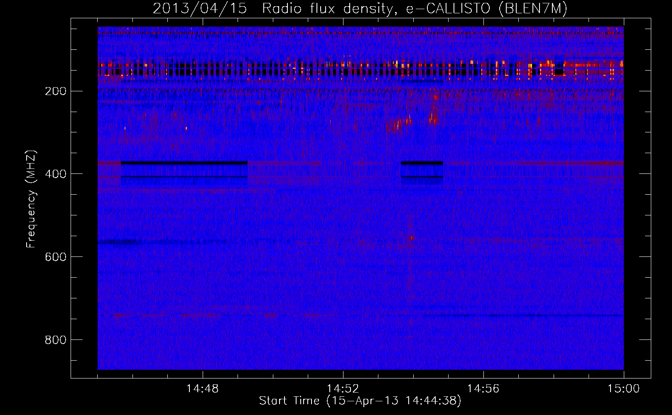Click the '200' frequency tick label

(55, 91)
